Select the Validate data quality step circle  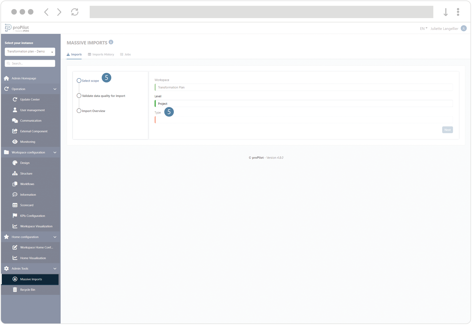pyautogui.click(x=79, y=96)
